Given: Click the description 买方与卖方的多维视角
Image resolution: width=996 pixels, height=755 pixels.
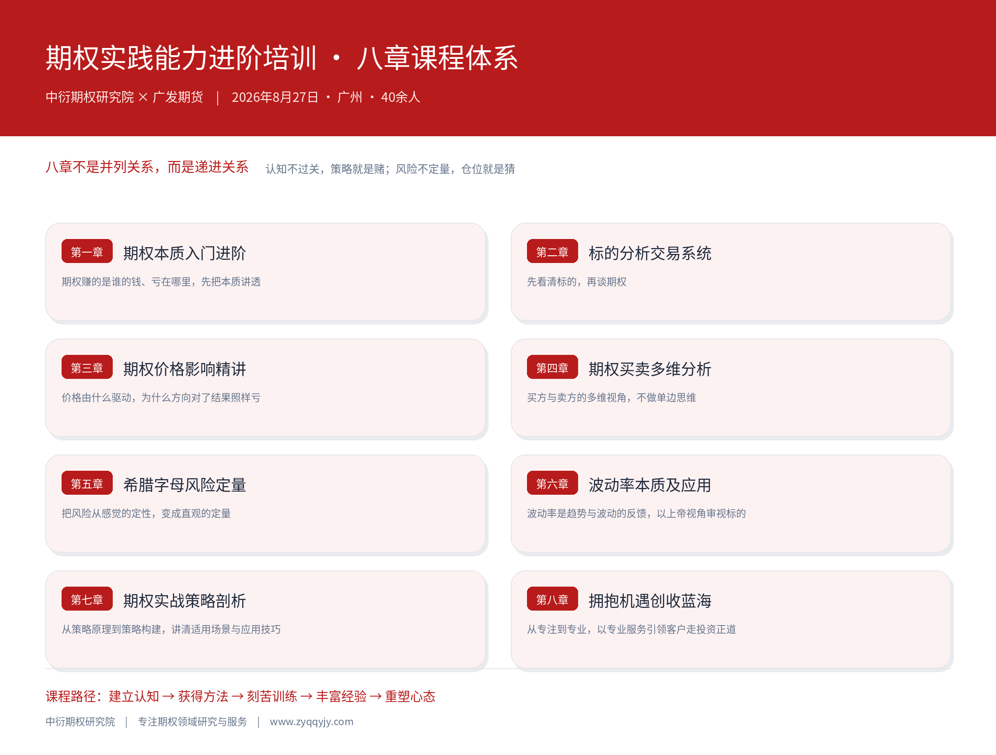Looking at the screenshot, I should click(577, 397).
